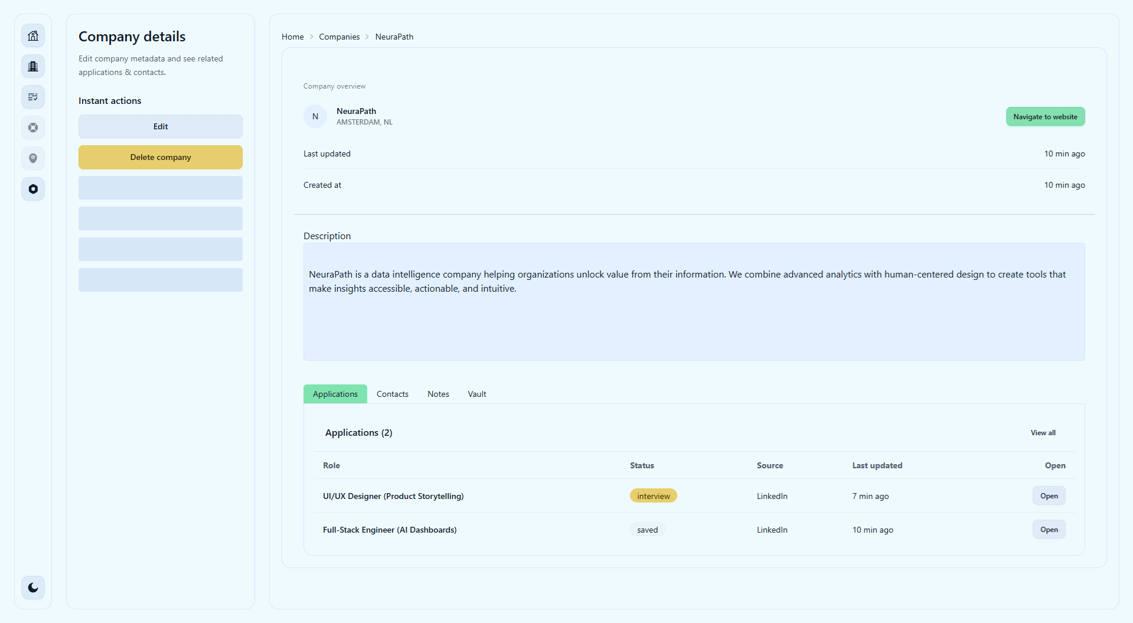Click the Edit instant action button
The height and width of the screenshot is (623, 1133).
(160, 126)
